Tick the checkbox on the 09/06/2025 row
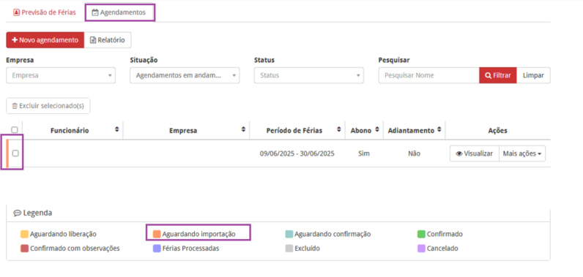This screenshot has height=277, width=583. pyautogui.click(x=15, y=153)
